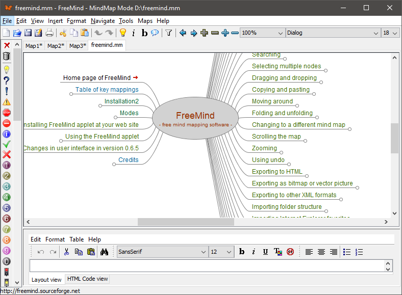Toggle bold in the note editor toolbar
402x295 pixels.
(x=241, y=252)
